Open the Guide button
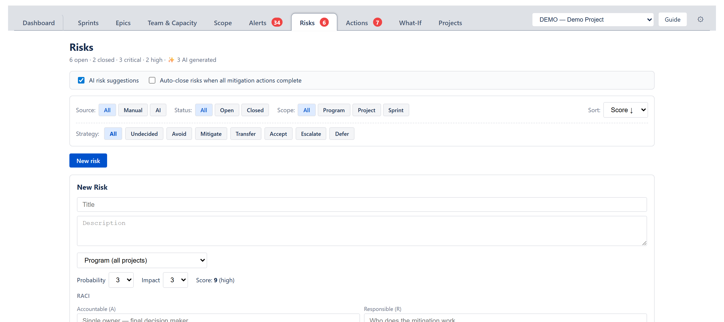The height and width of the screenshot is (322, 724). click(672, 19)
